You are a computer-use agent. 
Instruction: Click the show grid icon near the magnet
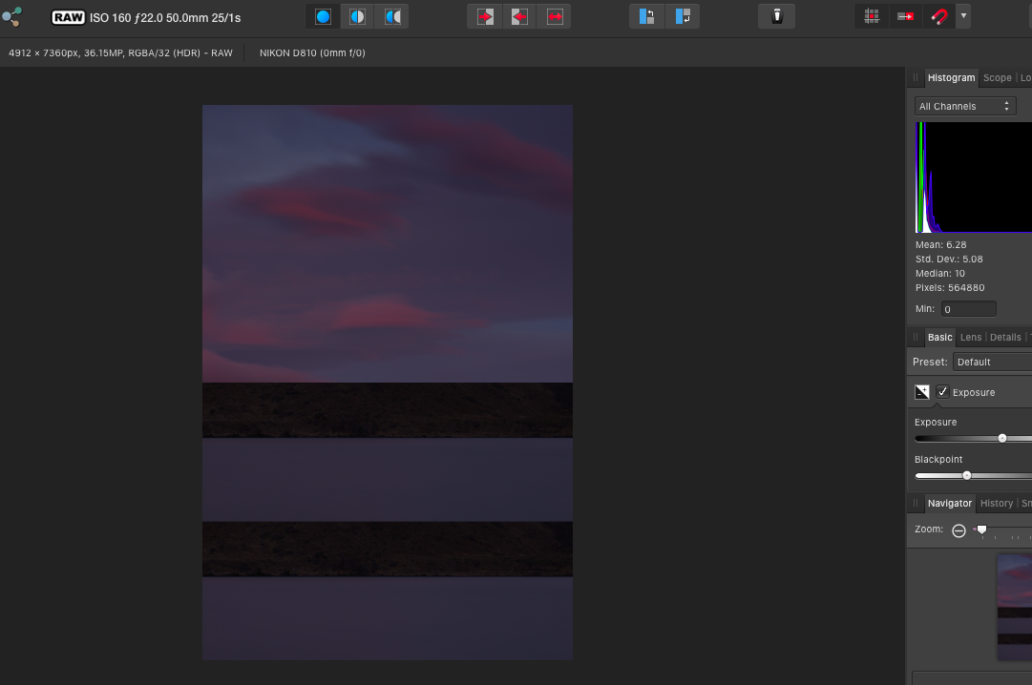pyautogui.click(x=871, y=15)
